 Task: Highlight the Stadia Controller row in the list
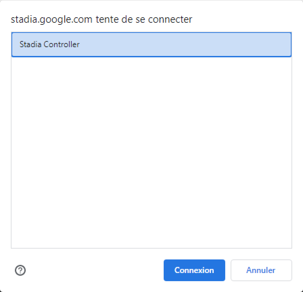pos(151,44)
